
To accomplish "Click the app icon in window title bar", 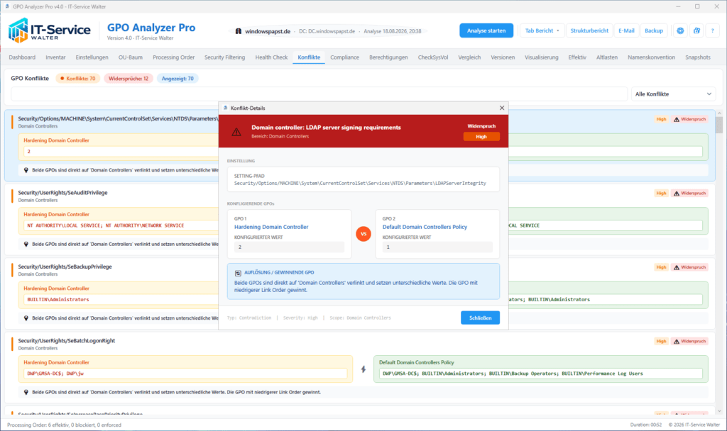I will click(x=7, y=6).
